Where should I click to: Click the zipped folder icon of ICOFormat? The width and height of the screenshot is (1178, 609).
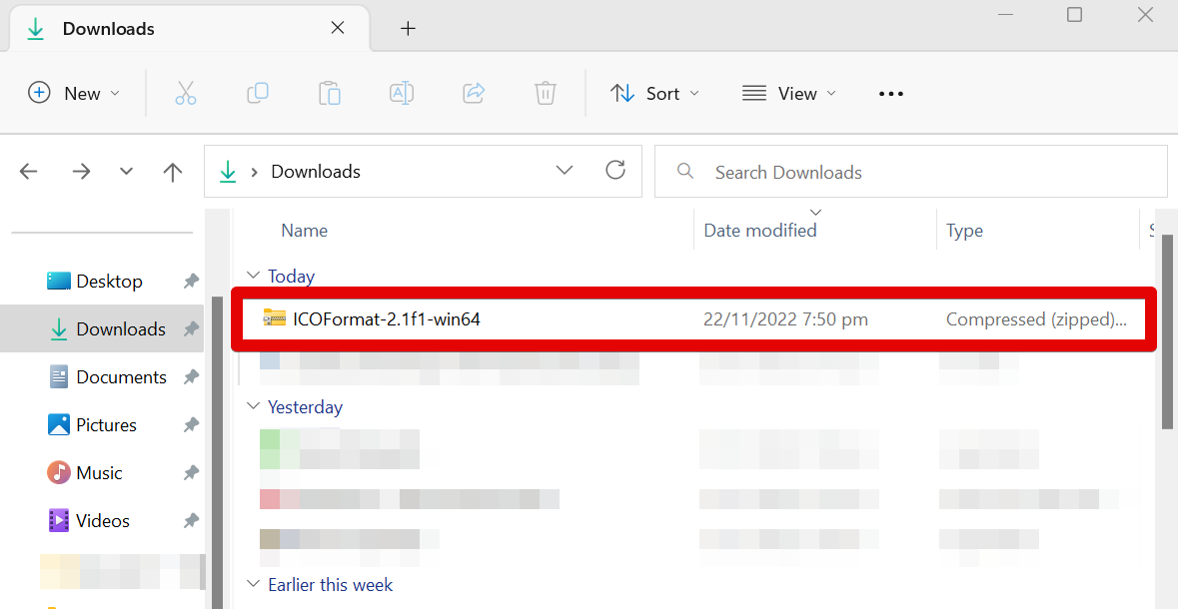coord(274,318)
